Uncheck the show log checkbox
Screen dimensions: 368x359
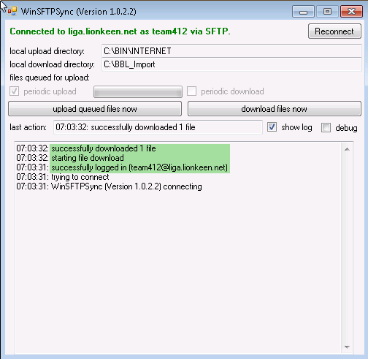pos(272,127)
